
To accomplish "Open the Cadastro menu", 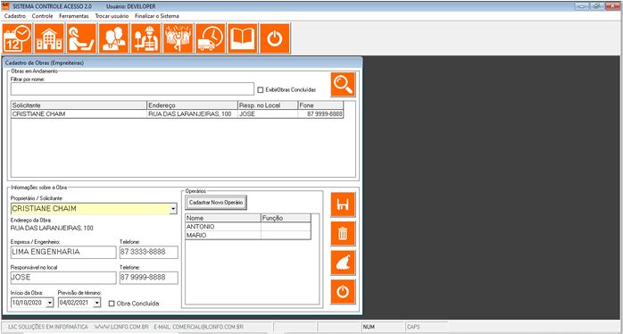I will [14, 16].
